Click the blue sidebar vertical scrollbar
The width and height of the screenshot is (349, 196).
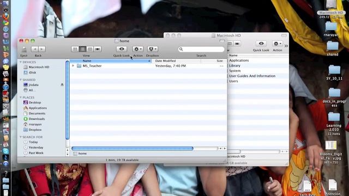(68, 100)
